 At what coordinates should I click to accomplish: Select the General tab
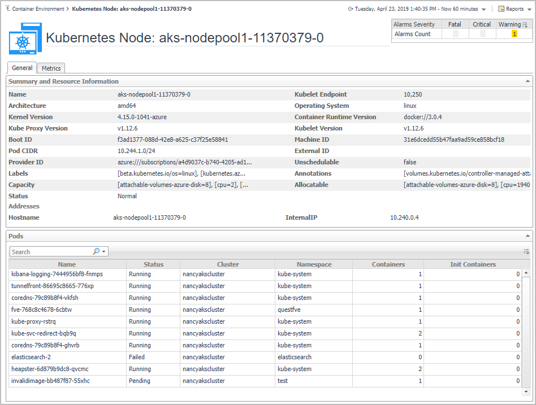[22, 68]
